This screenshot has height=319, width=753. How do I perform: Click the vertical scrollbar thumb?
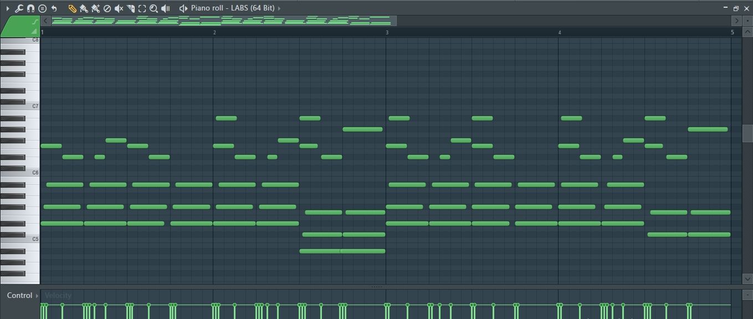click(x=747, y=133)
